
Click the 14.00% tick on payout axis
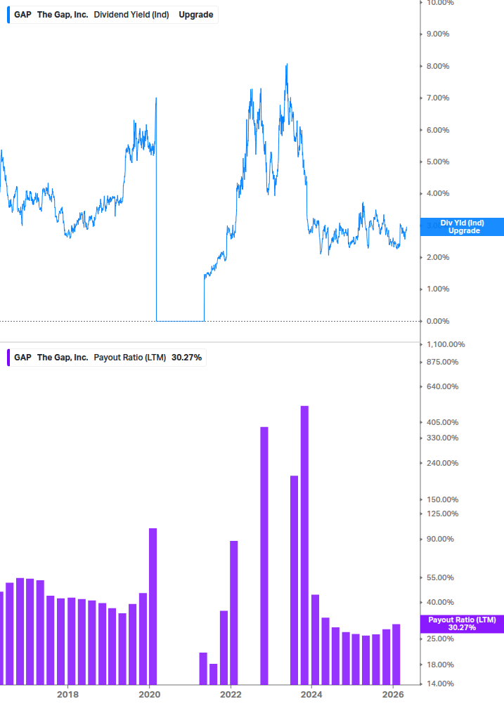tap(440, 684)
